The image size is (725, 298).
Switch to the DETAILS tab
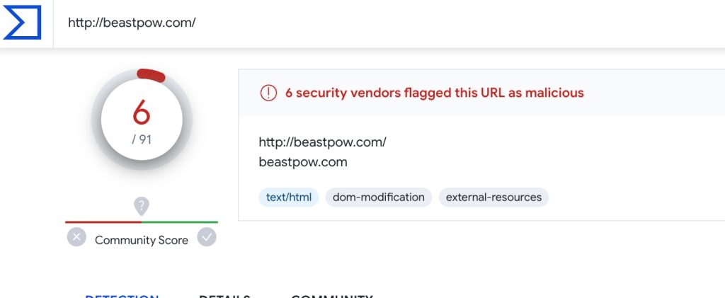click(x=224, y=296)
